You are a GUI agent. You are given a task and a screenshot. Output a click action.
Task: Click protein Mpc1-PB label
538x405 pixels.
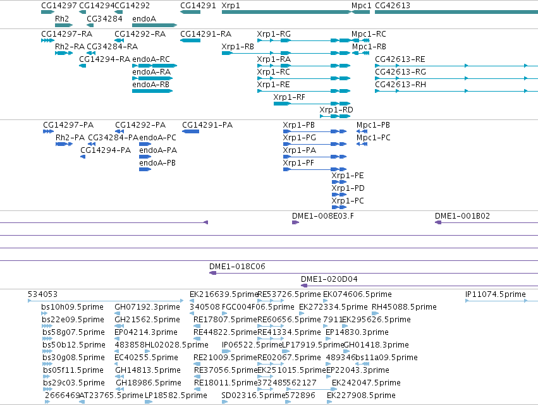pyautogui.click(x=373, y=125)
